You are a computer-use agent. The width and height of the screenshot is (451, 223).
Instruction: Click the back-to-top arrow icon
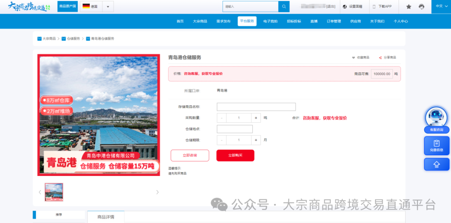point(437,164)
